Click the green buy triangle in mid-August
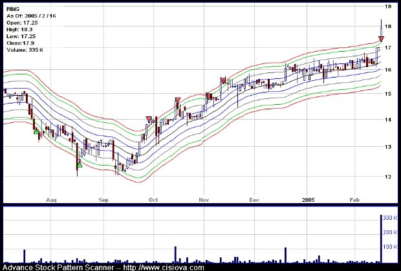The width and height of the screenshot is (401, 271). [x=80, y=164]
